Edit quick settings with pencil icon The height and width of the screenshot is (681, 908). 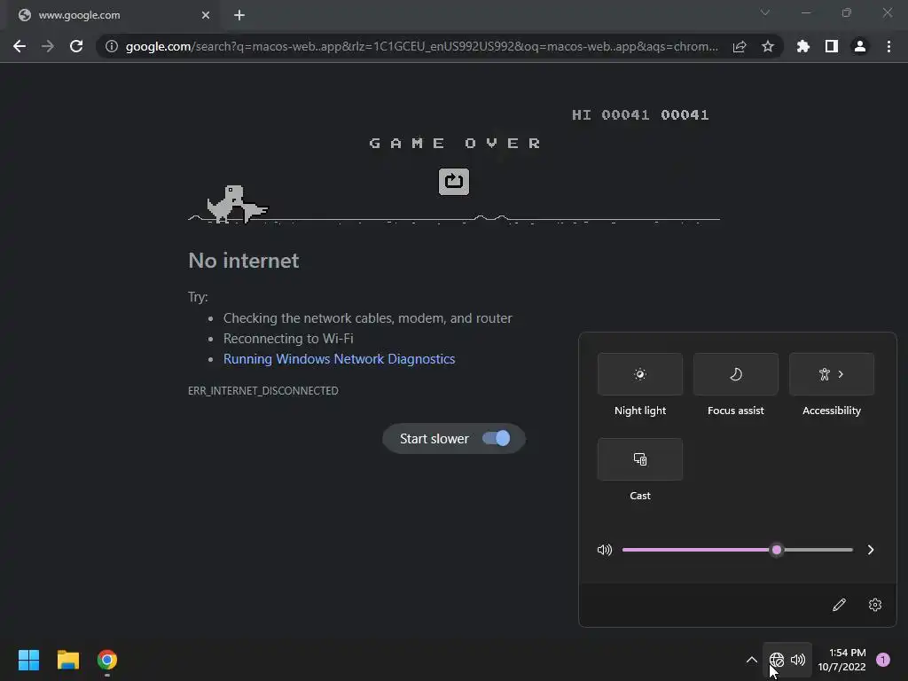click(839, 605)
